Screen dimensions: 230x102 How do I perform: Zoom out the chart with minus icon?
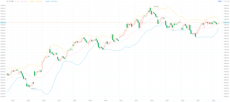[226, 2]
